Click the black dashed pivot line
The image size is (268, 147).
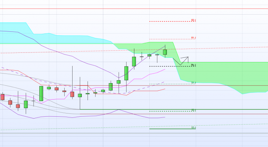coord(173,66)
